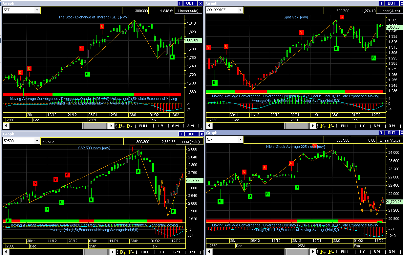
Task: Click the F+ icon in GOLDPRICE graph
Action: [323, 126]
